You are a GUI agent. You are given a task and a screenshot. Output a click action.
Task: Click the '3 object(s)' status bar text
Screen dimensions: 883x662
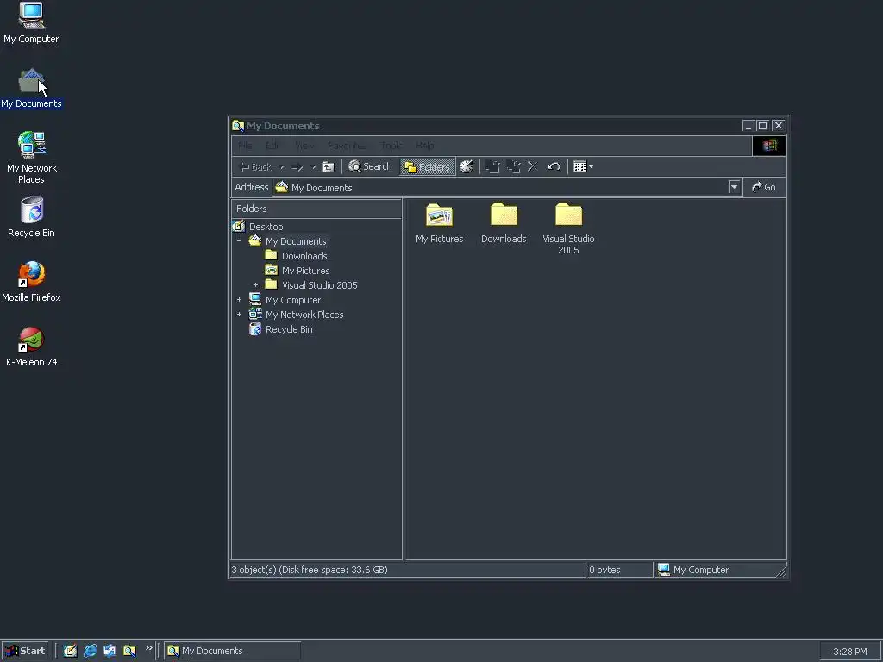(x=310, y=570)
